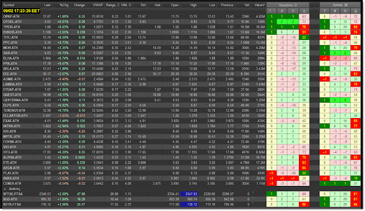365x211 pixels.
Task: Select the EEE-ATH row symbol
Action: [10, 74]
